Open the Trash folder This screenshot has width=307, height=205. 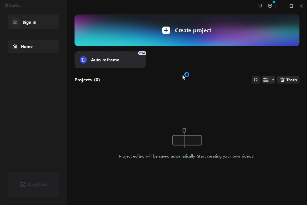tap(288, 80)
